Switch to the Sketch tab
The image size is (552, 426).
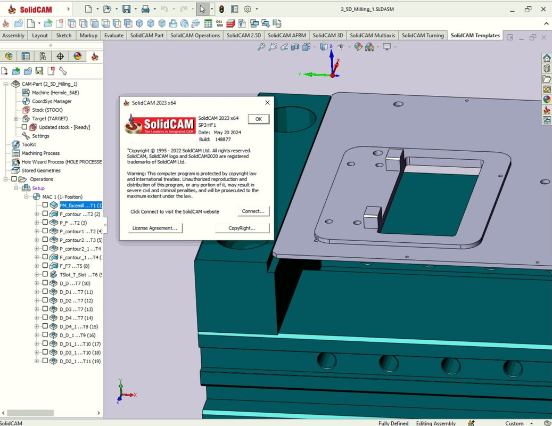(x=64, y=35)
